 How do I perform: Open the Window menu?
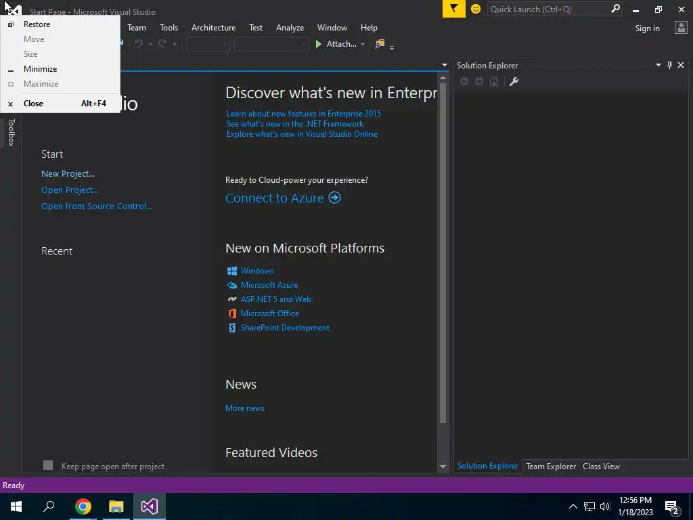point(332,27)
